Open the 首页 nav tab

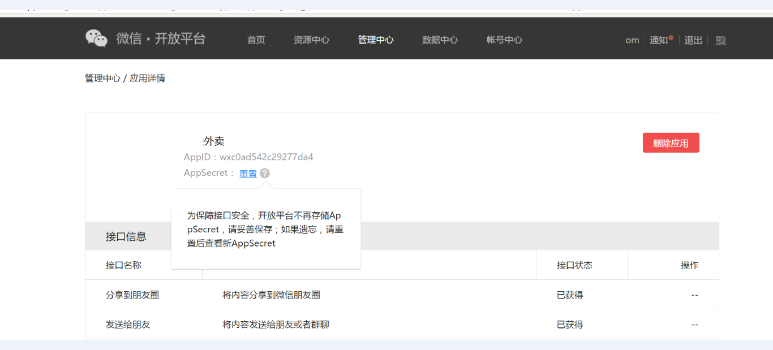tap(256, 40)
